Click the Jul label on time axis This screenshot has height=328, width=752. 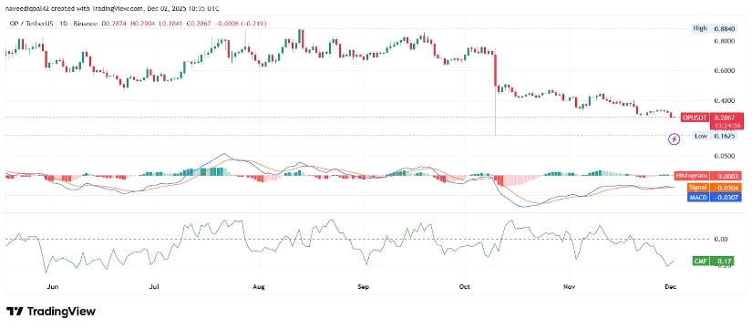154,287
